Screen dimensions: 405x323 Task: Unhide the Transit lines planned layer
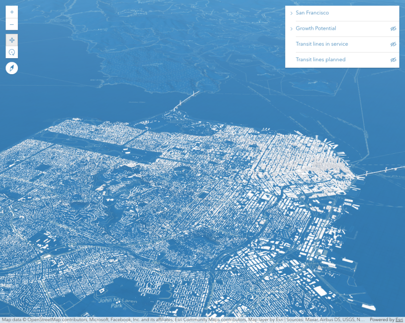click(x=393, y=60)
